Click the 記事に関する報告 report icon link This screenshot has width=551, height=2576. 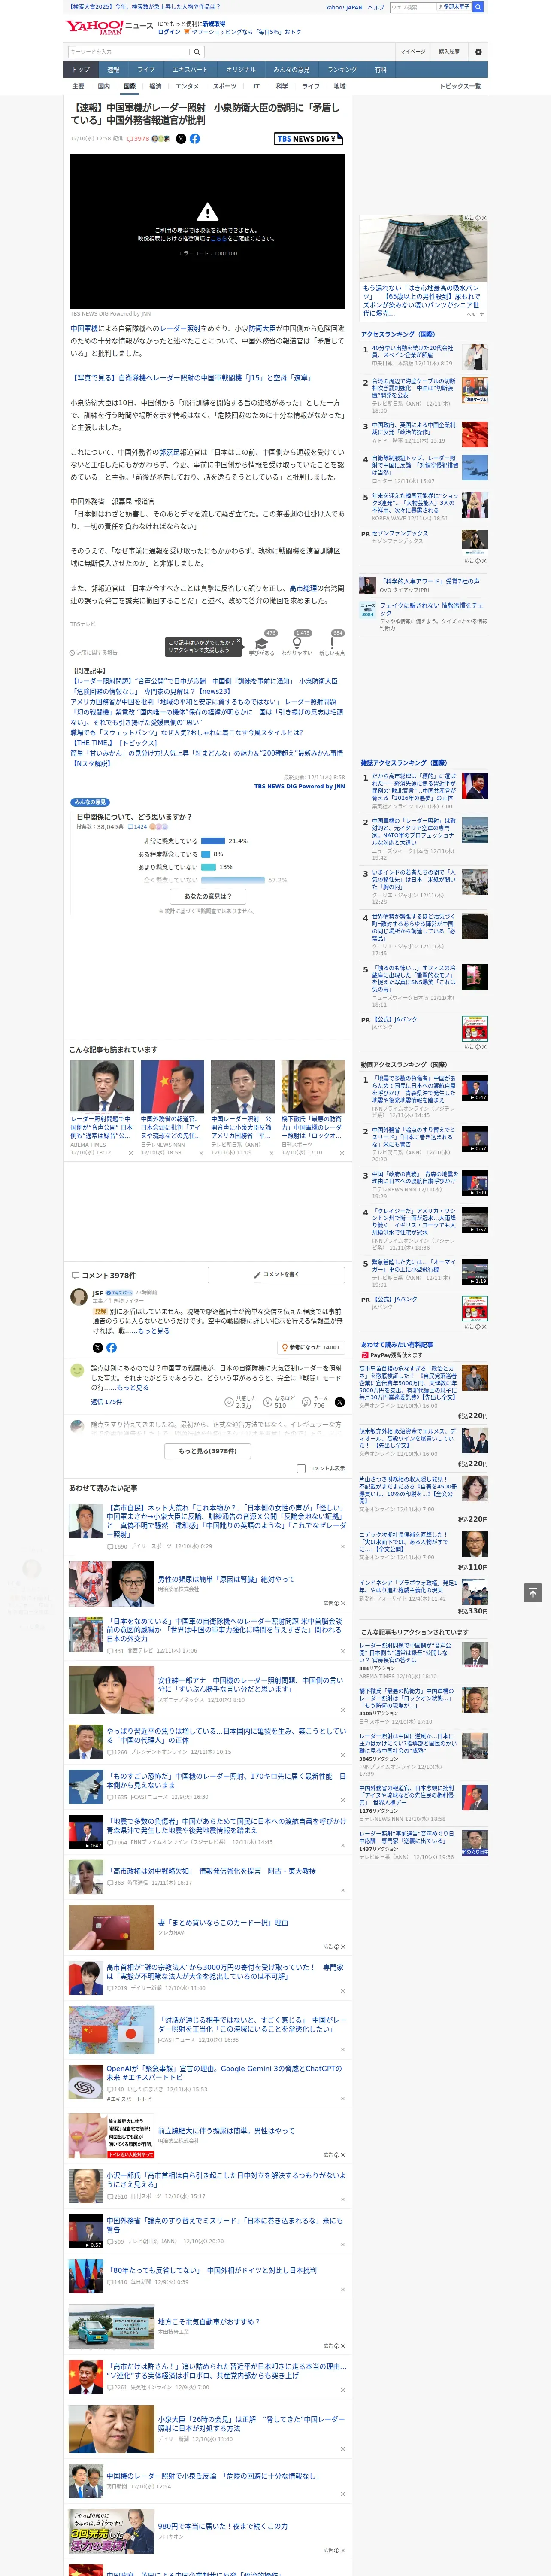coord(94,653)
